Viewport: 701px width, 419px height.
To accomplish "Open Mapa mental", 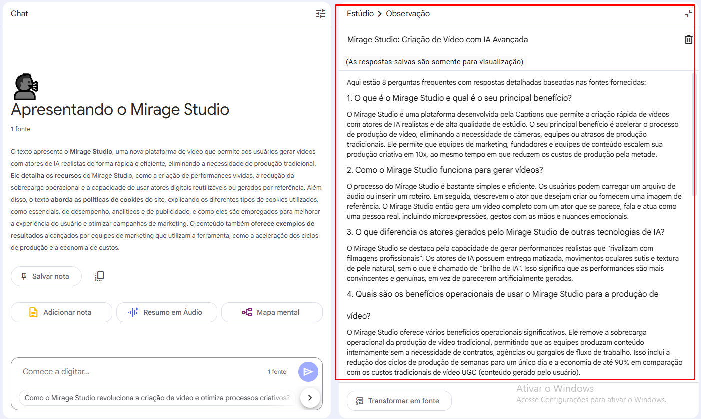I will [x=272, y=312].
